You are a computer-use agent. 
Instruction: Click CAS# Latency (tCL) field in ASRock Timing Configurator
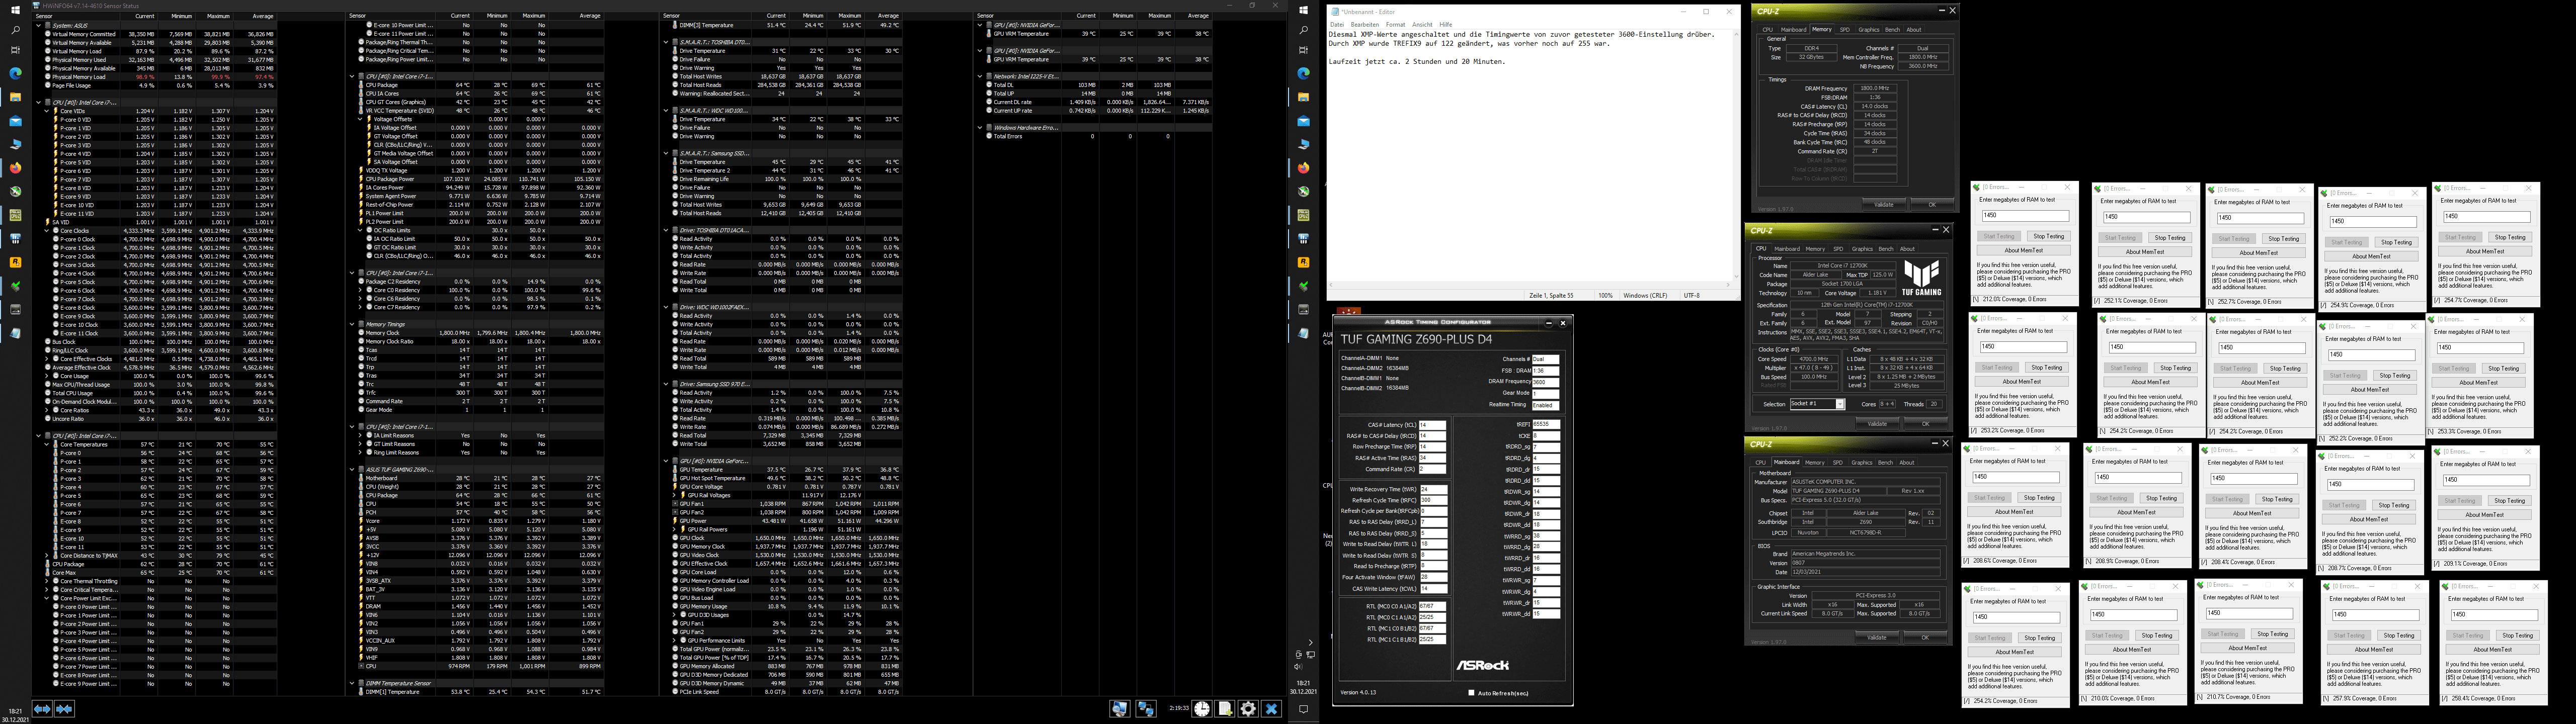(x=1432, y=425)
